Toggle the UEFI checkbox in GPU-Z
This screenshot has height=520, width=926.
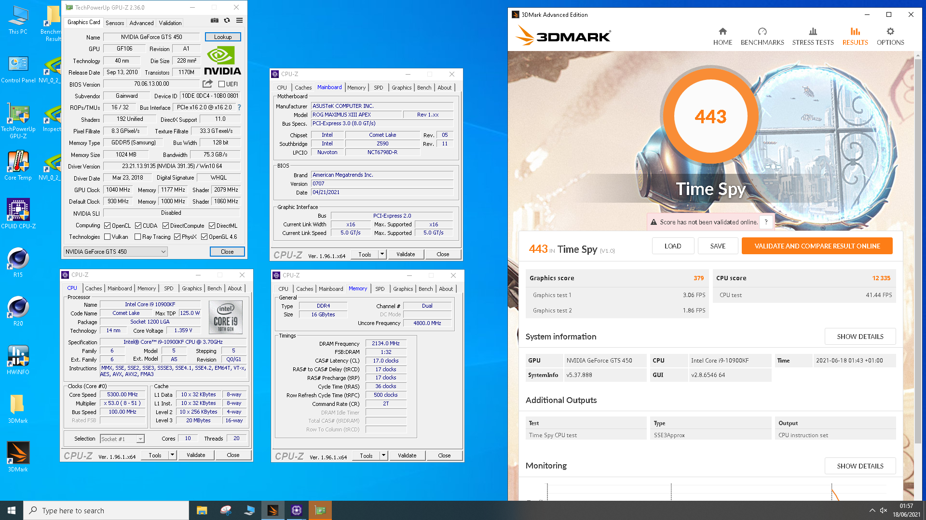pos(222,84)
